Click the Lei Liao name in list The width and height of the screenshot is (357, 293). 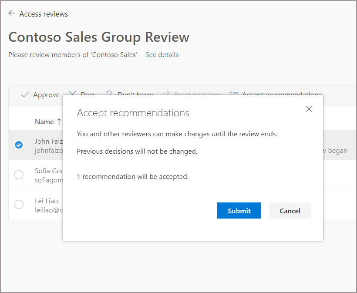tap(46, 201)
